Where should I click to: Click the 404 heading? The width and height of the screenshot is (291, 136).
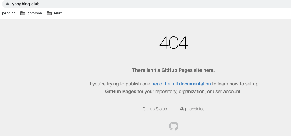[x=174, y=43]
